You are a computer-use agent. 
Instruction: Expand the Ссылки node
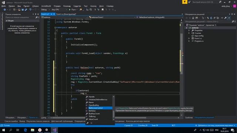(189, 33)
